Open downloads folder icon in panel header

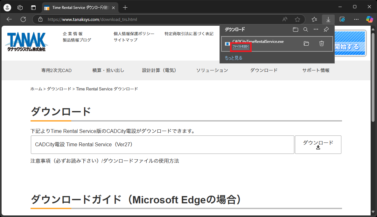tap(296, 30)
